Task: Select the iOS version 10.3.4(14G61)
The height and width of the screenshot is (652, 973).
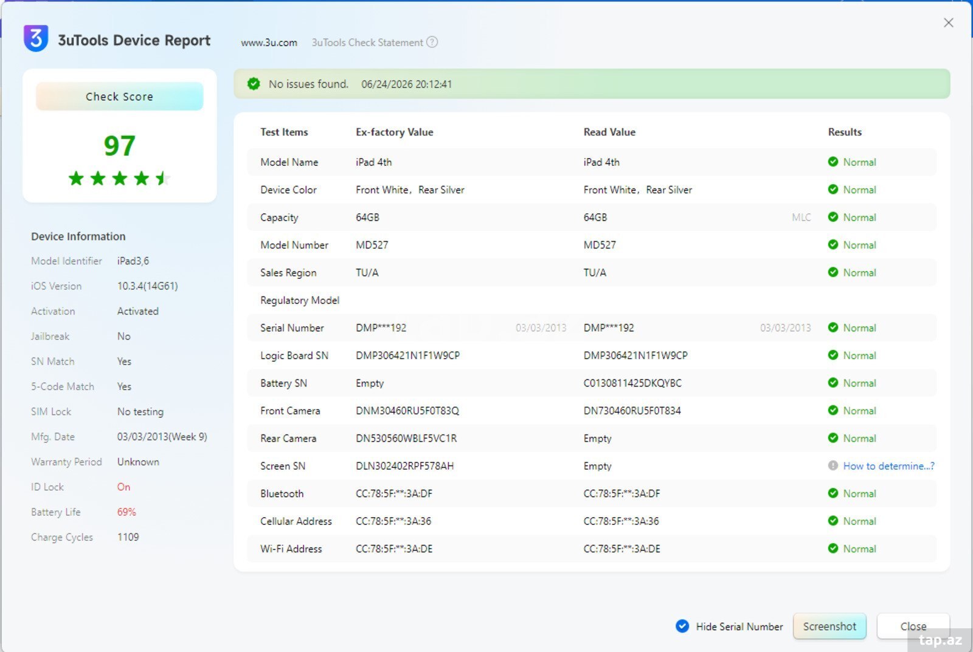Action: pos(148,286)
